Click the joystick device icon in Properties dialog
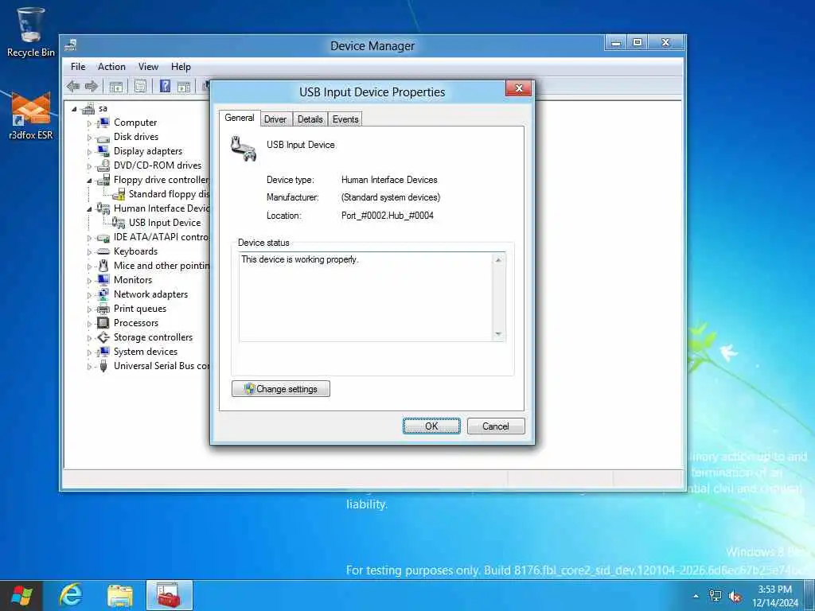This screenshot has height=611, width=815. [x=244, y=148]
